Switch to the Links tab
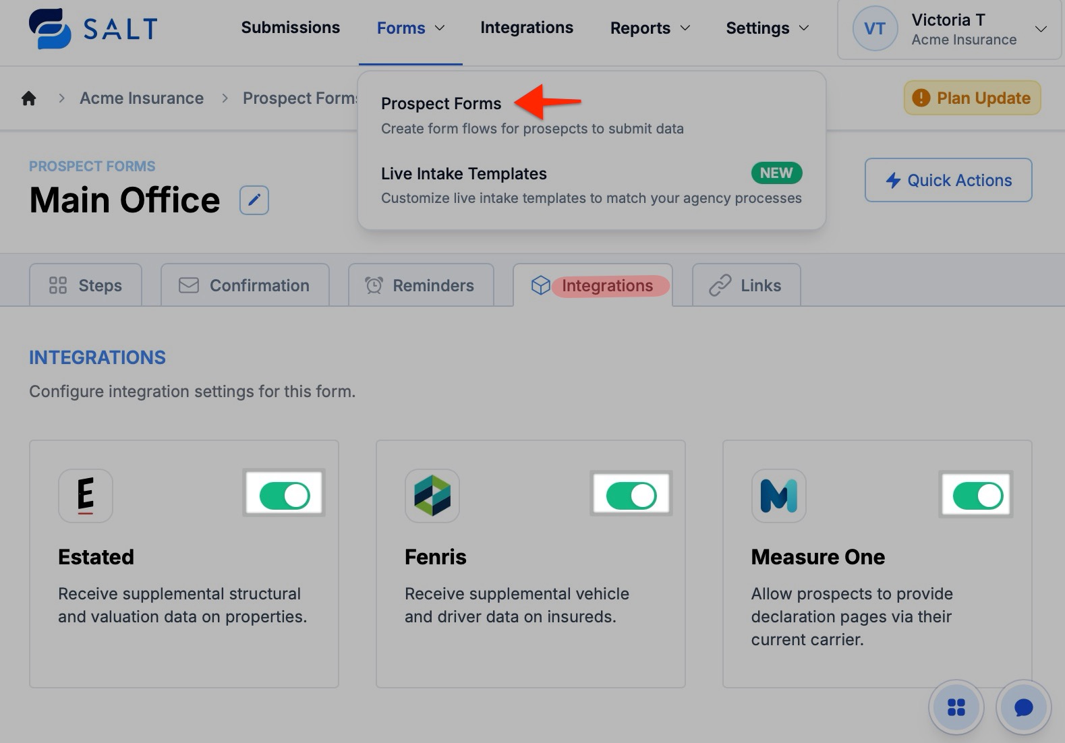1065x743 pixels. tap(747, 285)
